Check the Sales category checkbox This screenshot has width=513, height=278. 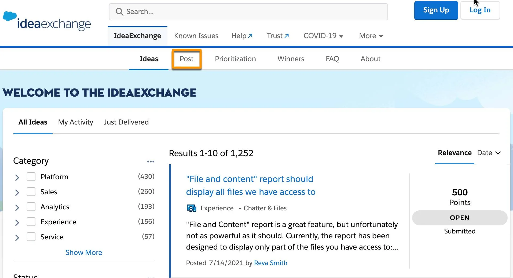tap(31, 192)
